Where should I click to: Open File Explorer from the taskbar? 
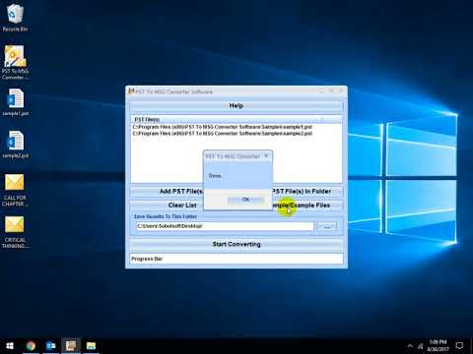click(91, 346)
